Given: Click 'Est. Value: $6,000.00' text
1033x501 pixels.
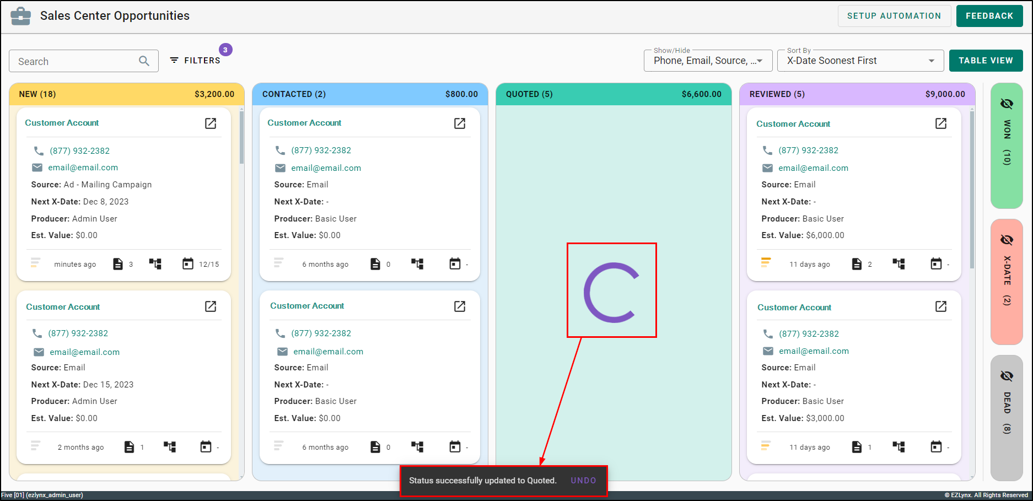Looking at the screenshot, I should click(x=803, y=235).
